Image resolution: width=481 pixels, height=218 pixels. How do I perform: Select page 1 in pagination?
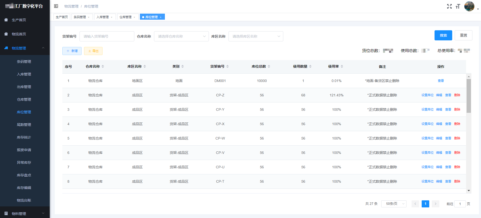coord(425,204)
